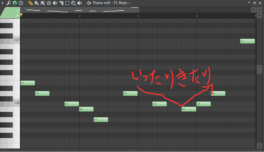Select the B5 note ending at bar 4
This screenshot has width=264, height=152.
(189, 109)
